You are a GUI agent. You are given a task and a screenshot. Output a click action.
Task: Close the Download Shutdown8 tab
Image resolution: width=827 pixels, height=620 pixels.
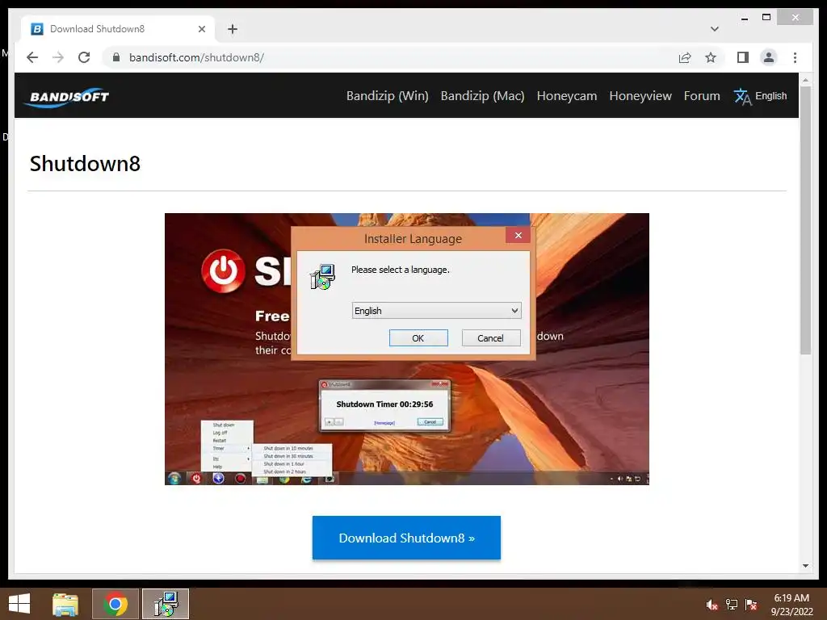(x=201, y=29)
